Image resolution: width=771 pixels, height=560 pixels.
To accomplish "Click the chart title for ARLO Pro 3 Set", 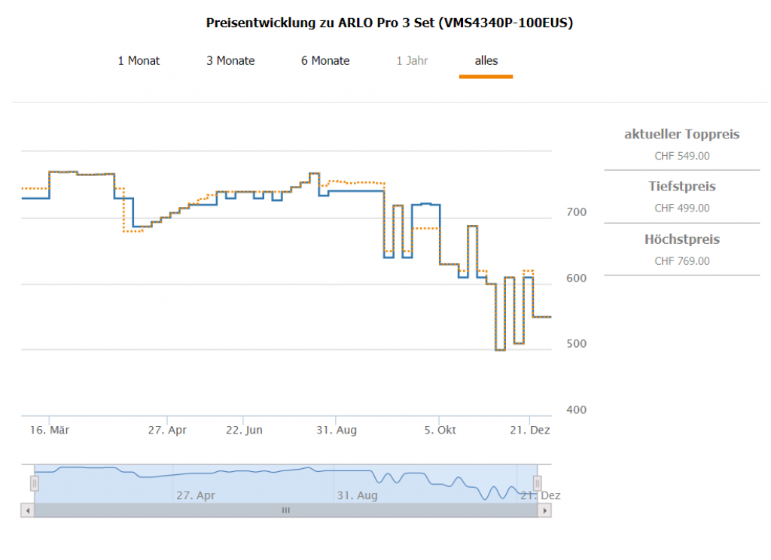I will pos(389,23).
